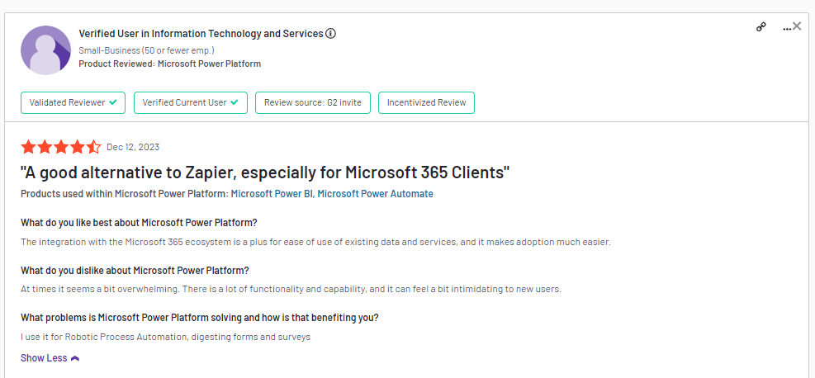The width and height of the screenshot is (815, 378).
Task: Click the orange star rating
Action: [x=61, y=147]
